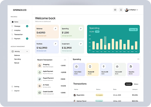Click the Home Rent camera icon

76,66
